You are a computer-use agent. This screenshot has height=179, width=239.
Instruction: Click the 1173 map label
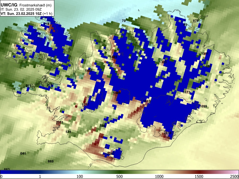pos(187,92)
